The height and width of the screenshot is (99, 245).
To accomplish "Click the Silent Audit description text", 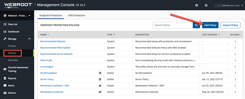I will coord(165,60).
